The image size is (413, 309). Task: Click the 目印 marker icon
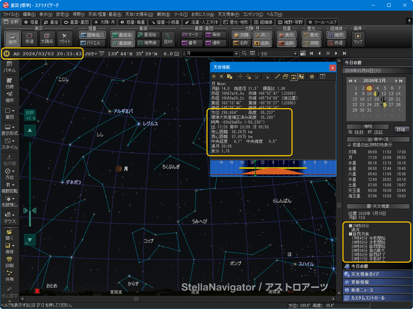click(x=168, y=38)
